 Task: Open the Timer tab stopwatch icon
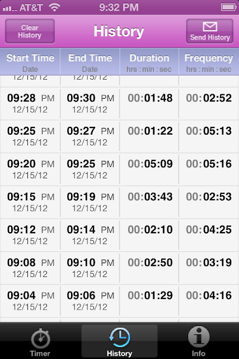click(40, 338)
